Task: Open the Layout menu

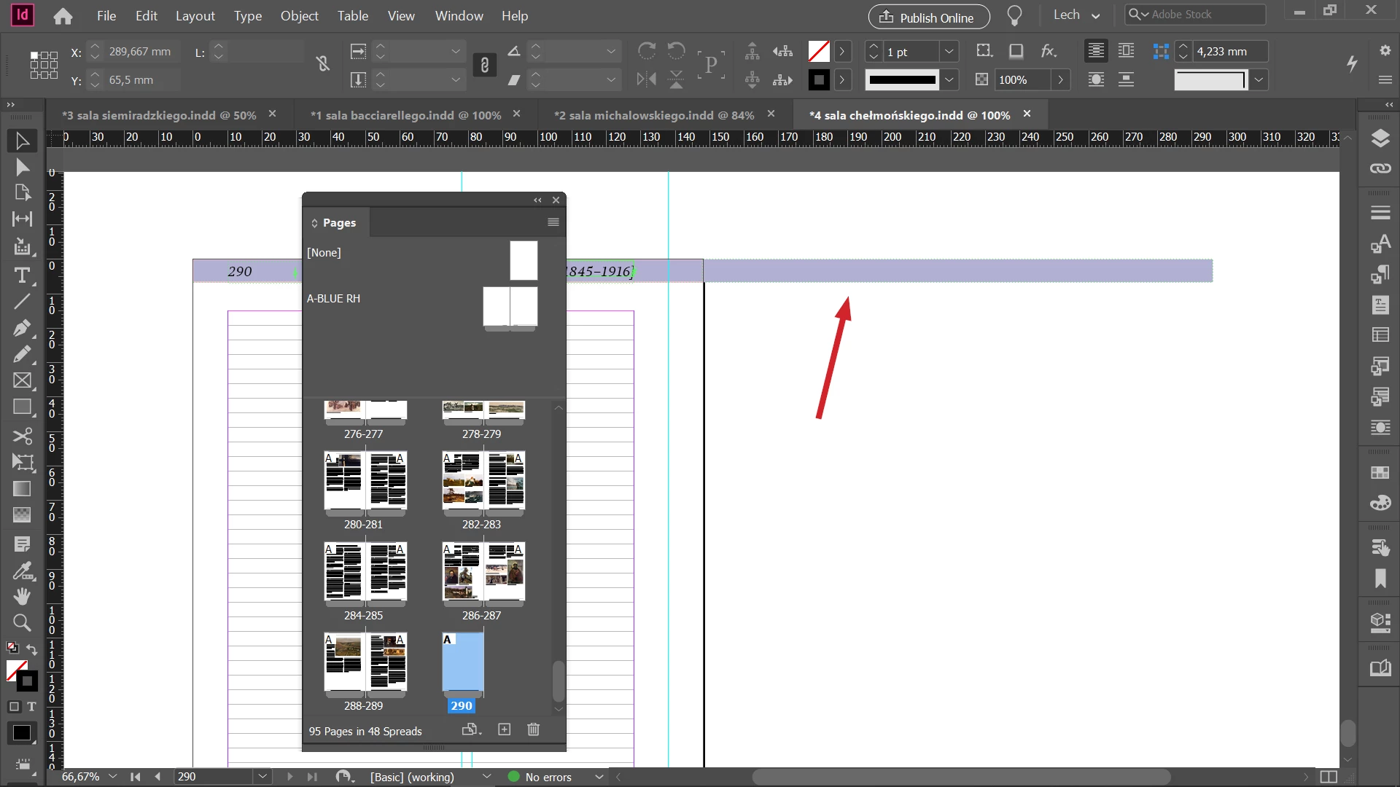Action: tap(195, 15)
